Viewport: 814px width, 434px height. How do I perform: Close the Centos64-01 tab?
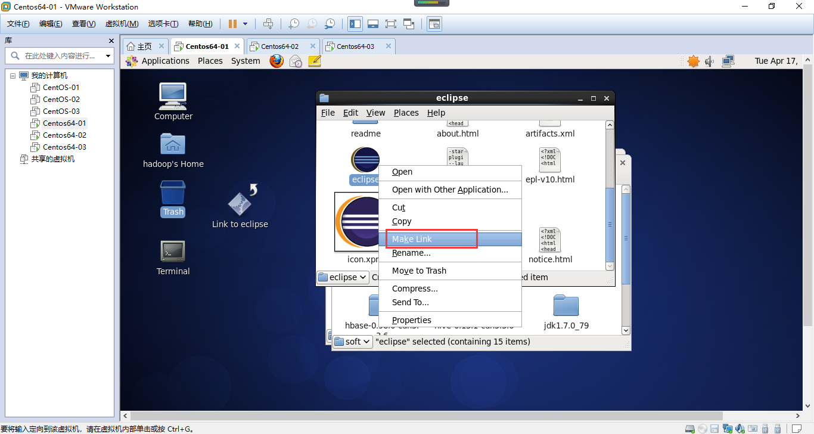pyautogui.click(x=237, y=46)
